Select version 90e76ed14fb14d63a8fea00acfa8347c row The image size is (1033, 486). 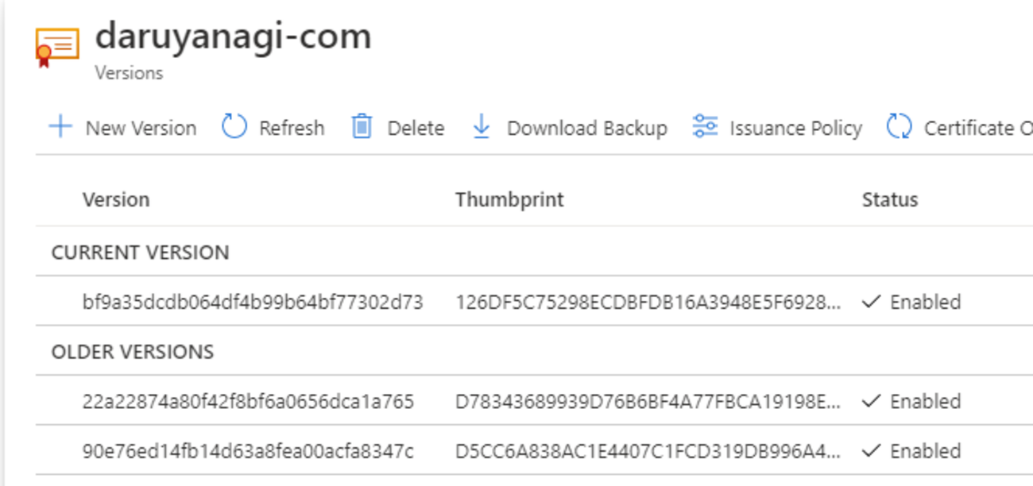tap(248, 451)
